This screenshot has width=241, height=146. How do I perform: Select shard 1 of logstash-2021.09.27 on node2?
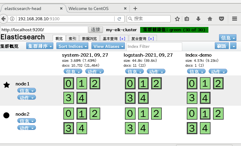coord(143,114)
